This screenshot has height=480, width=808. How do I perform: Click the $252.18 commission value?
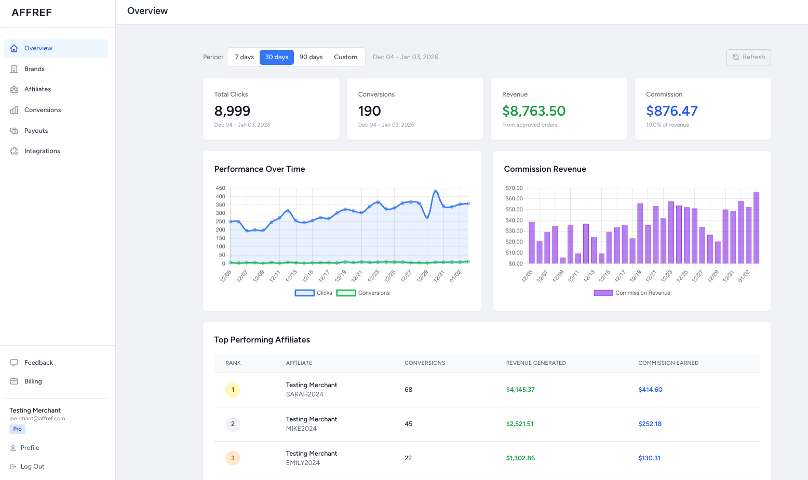point(650,424)
